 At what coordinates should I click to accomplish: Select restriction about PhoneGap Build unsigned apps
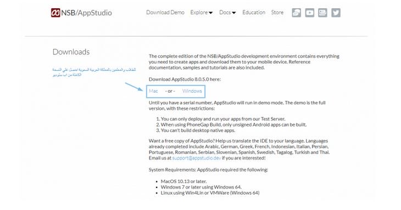(233, 125)
